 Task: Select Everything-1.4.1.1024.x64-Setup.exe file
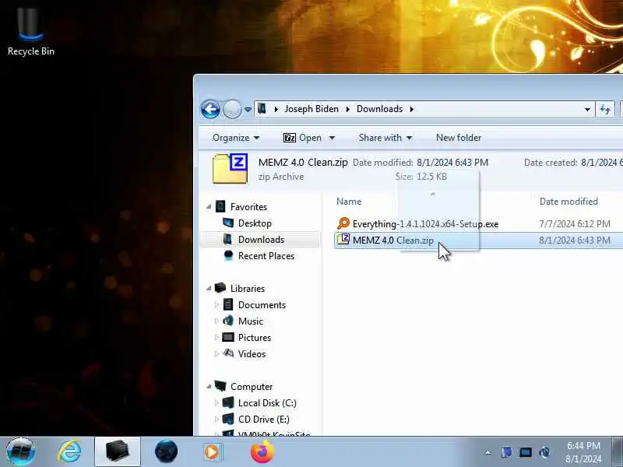point(425,224)
